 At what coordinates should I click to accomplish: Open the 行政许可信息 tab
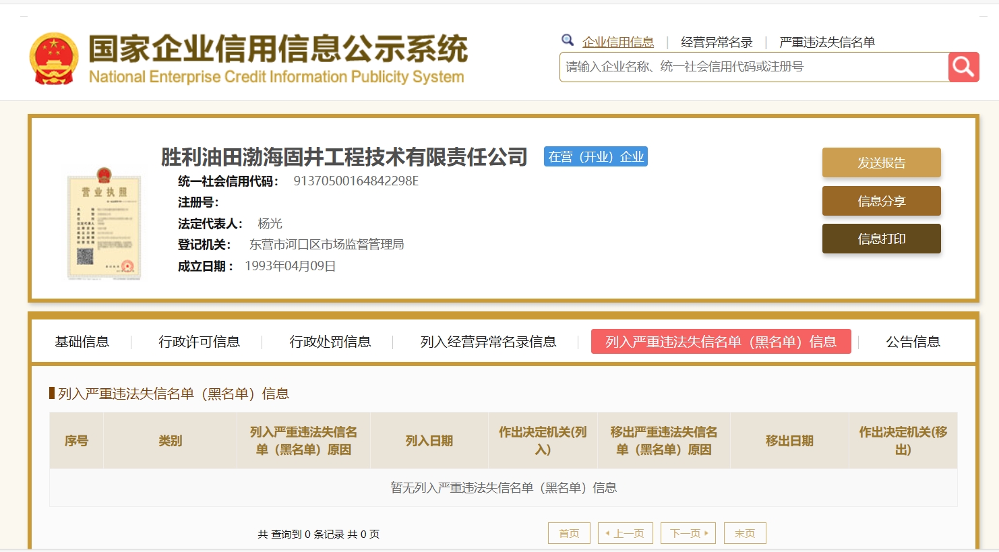tap(199, 342)
